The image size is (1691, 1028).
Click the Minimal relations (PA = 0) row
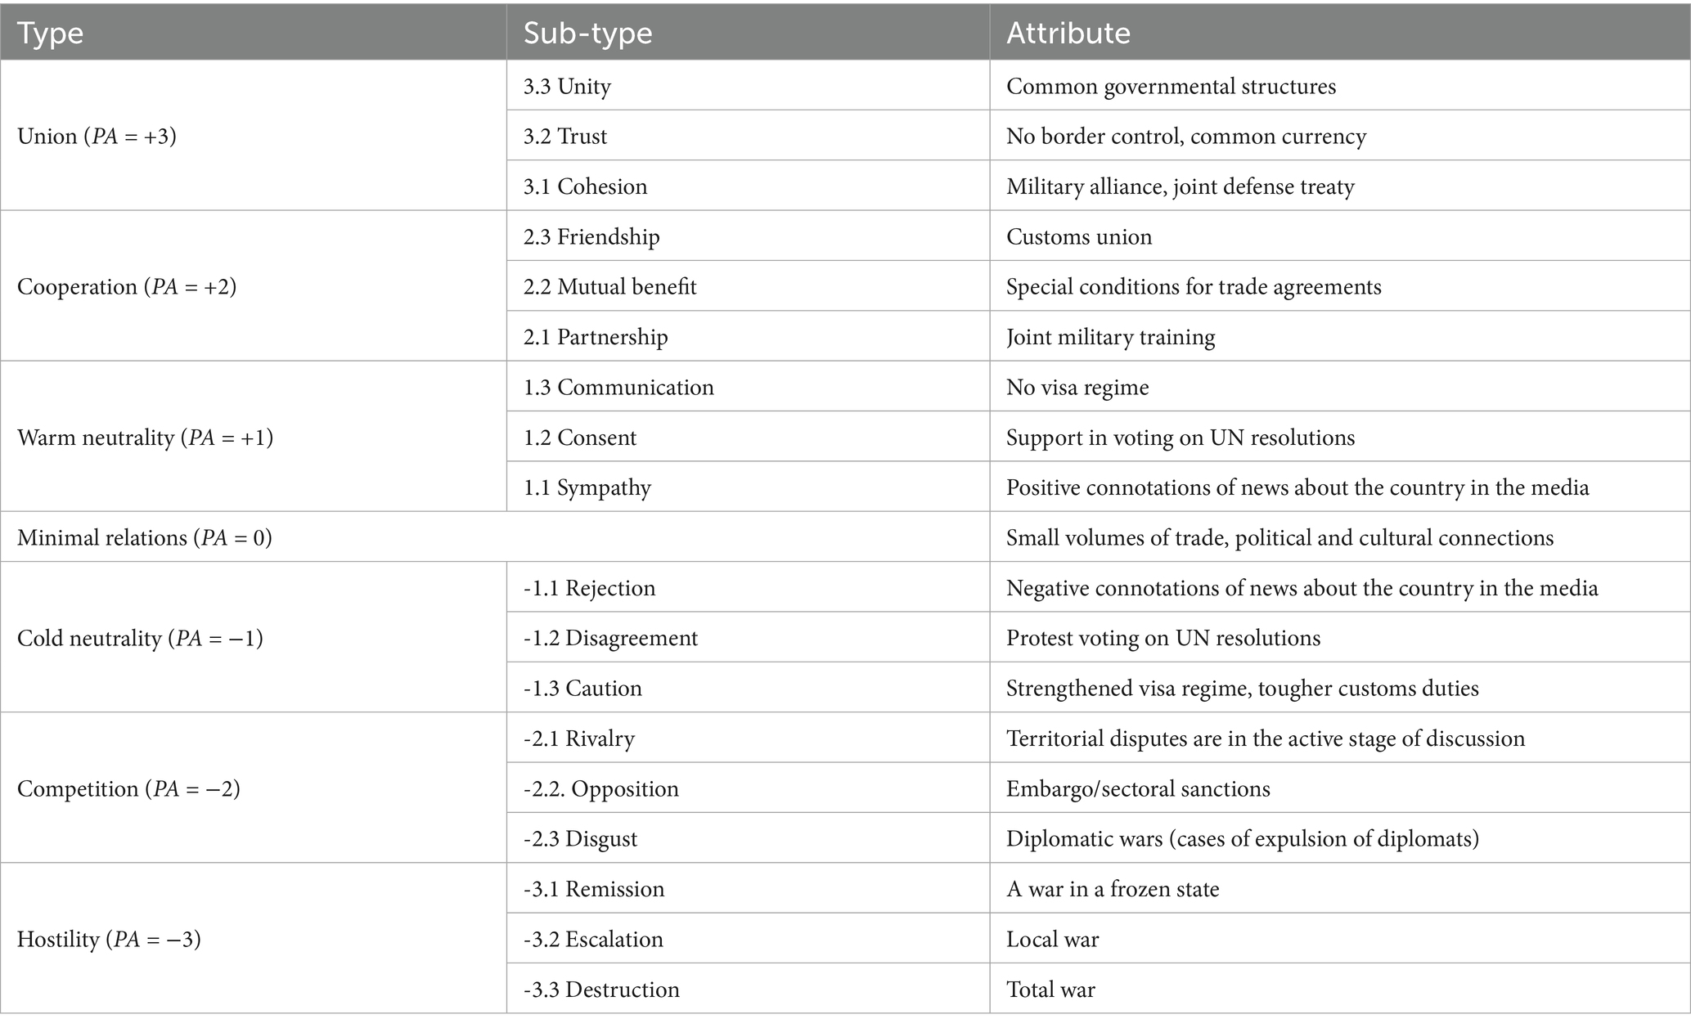[145, 537]
